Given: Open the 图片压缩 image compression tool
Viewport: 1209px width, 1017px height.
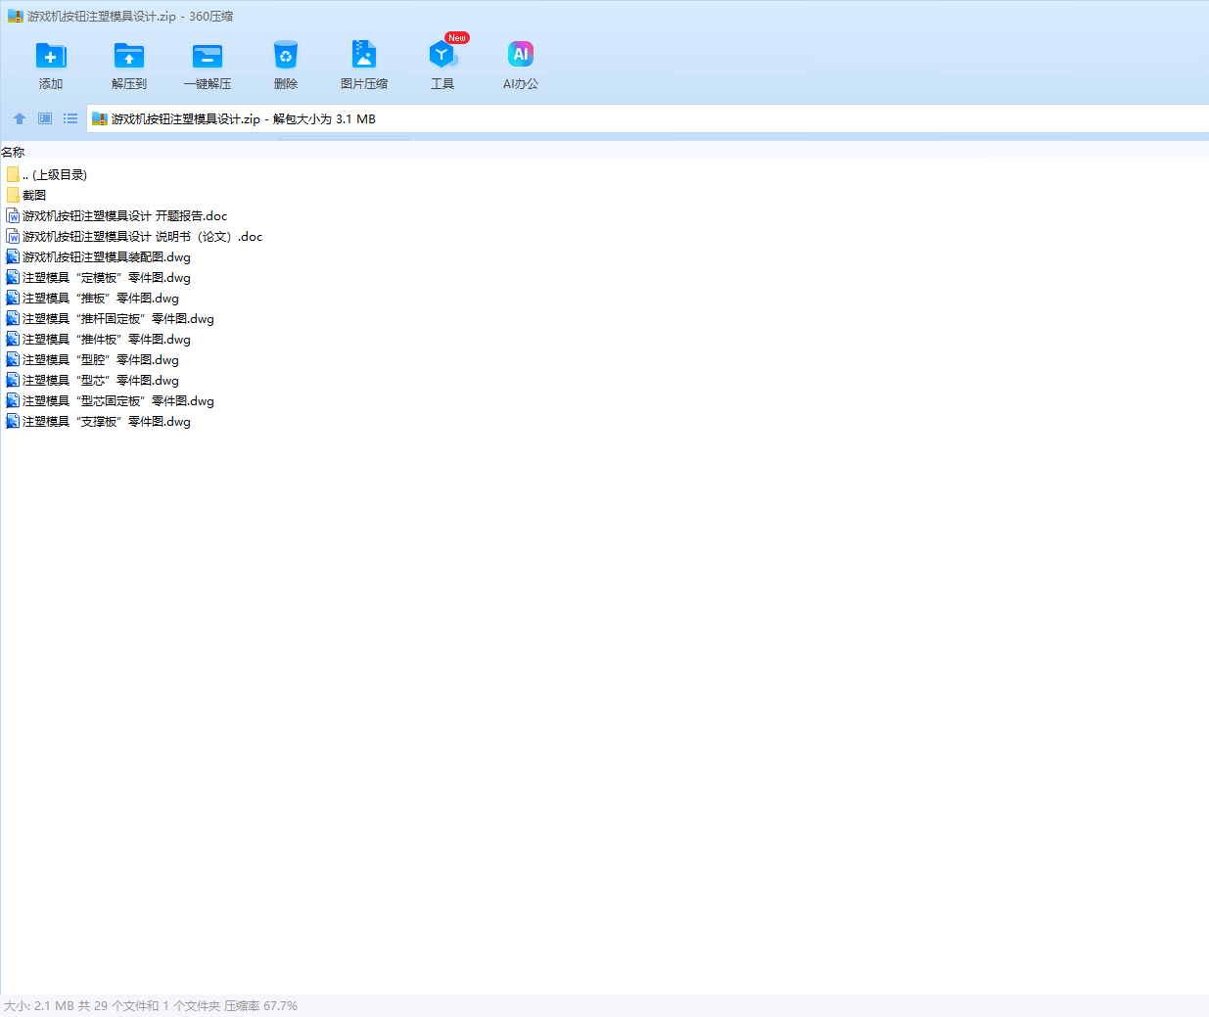Looking at the screenshot, I should [x=364, y=55].
